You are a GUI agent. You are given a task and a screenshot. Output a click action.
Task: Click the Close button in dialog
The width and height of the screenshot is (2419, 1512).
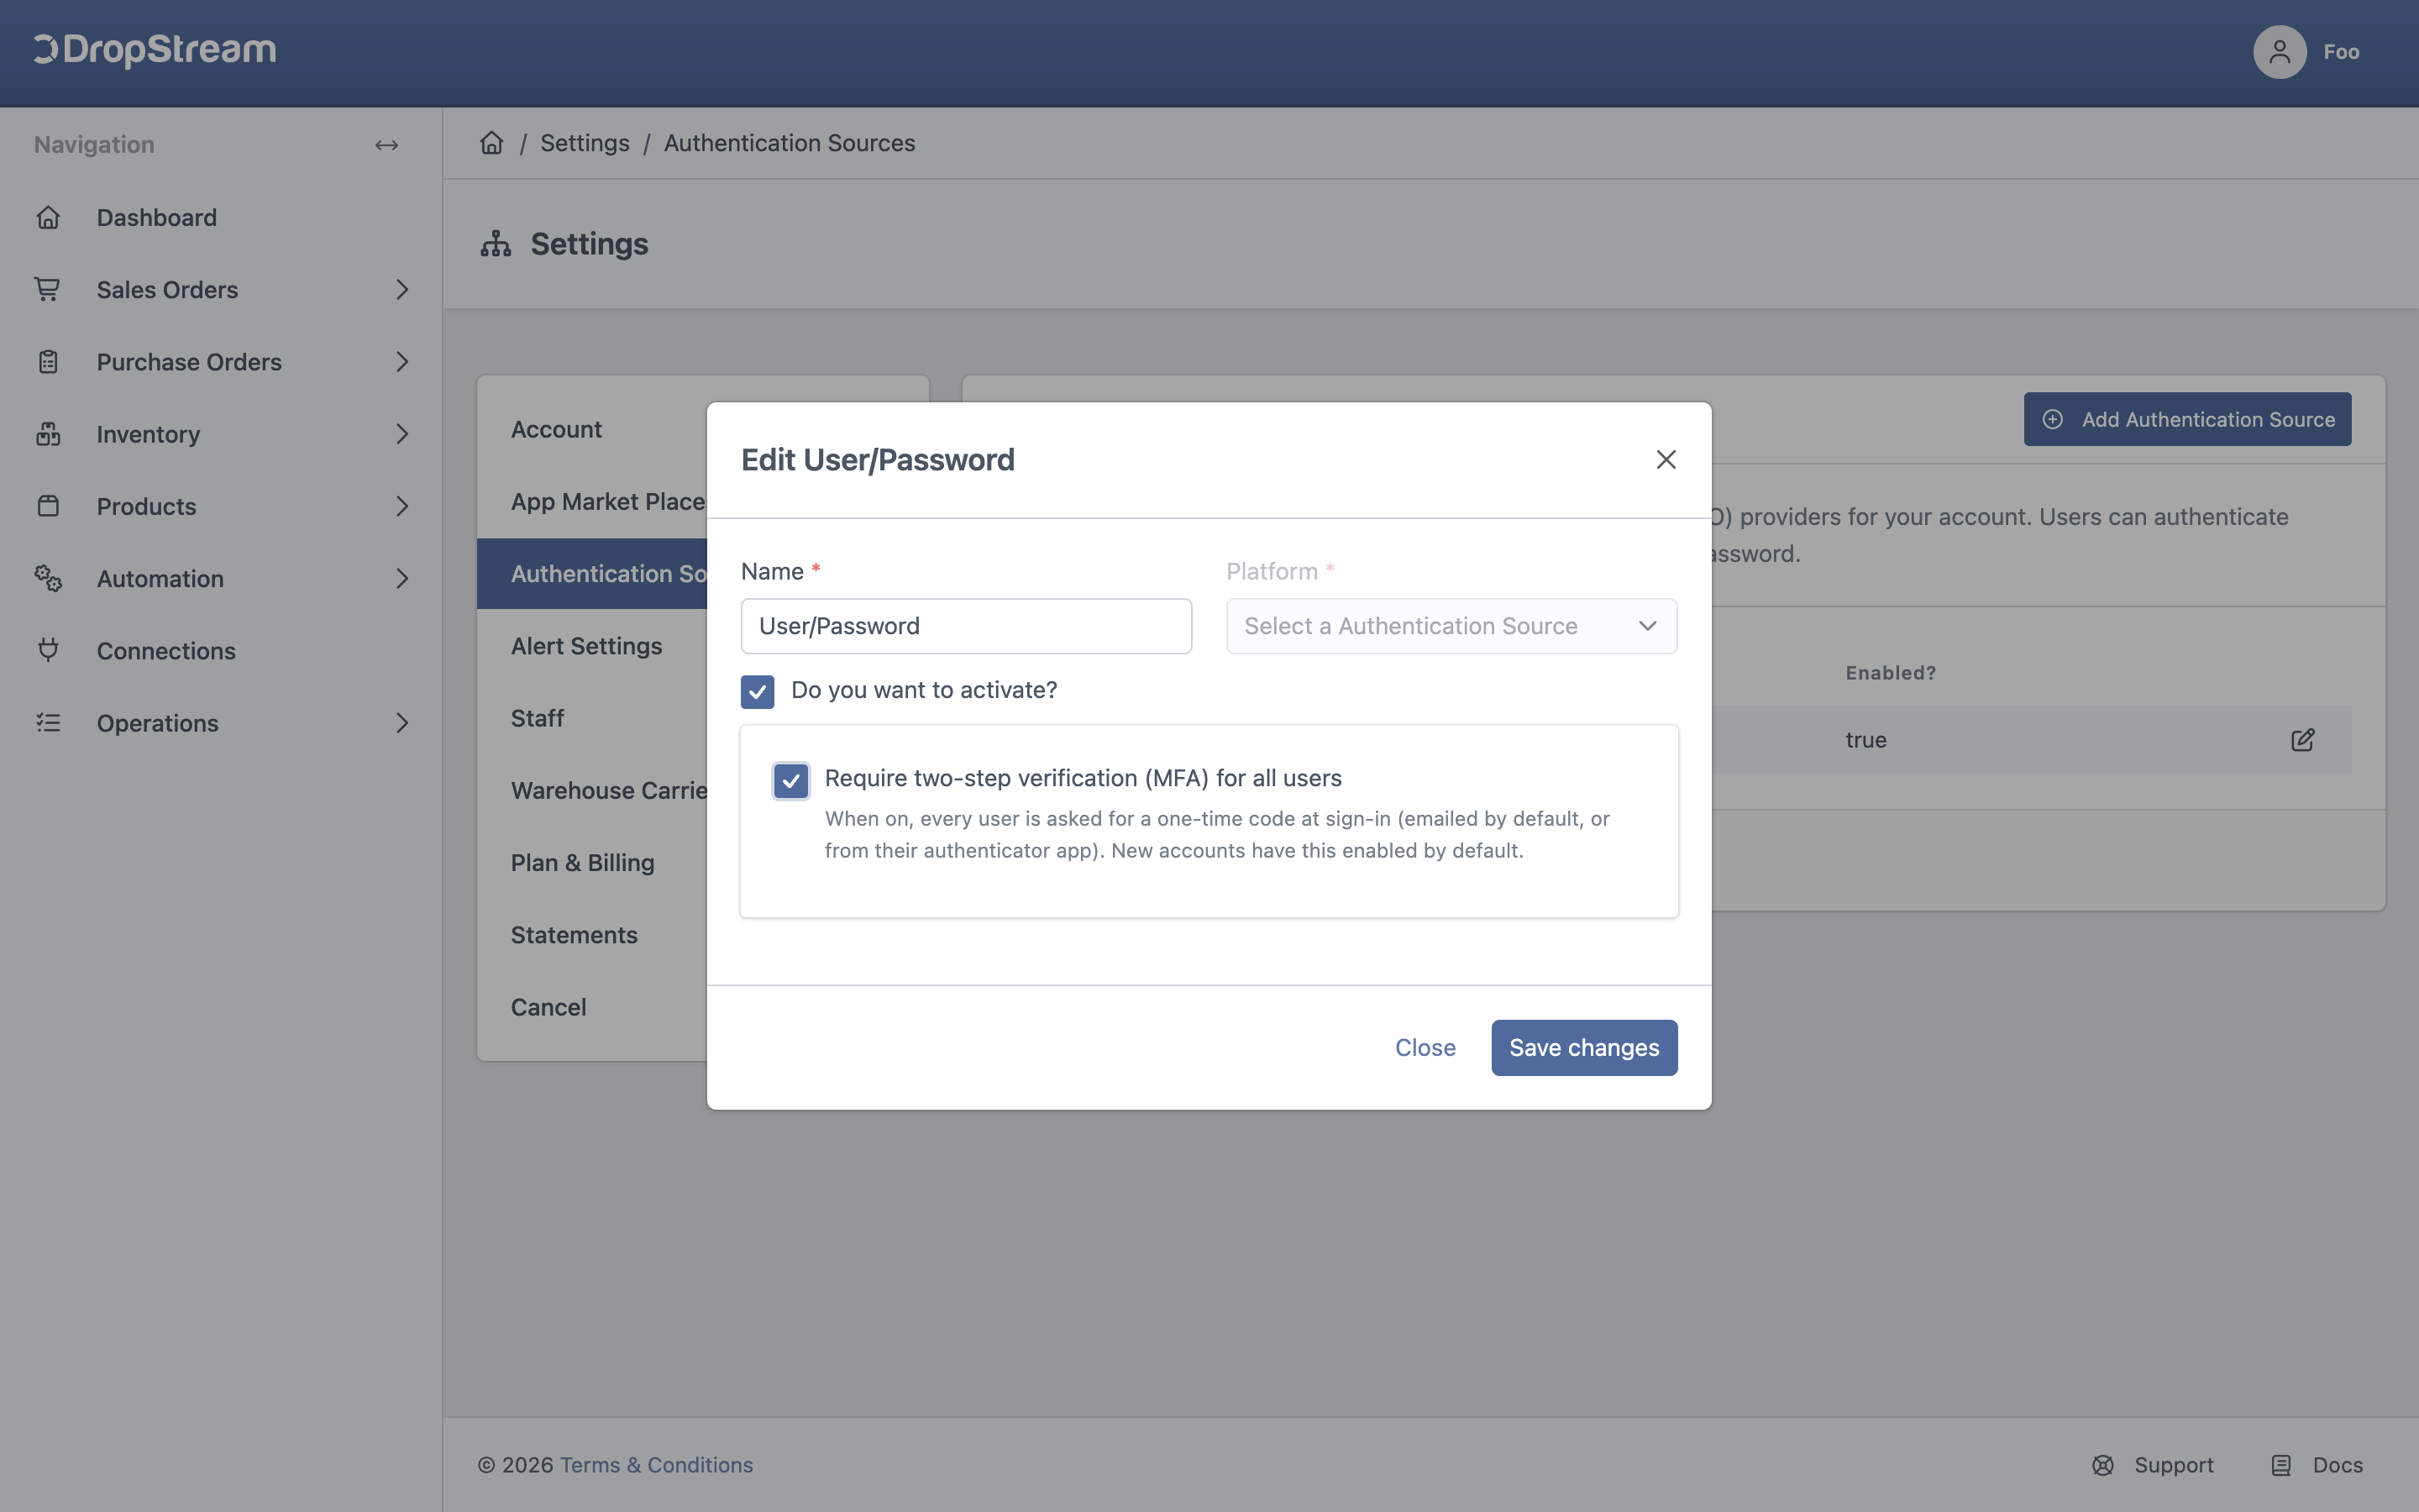(x=1425, y=1047)
